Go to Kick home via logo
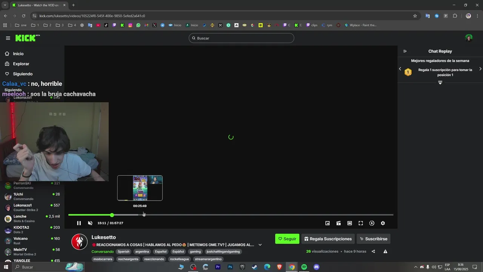483x272 pixels. pos(27,38)
